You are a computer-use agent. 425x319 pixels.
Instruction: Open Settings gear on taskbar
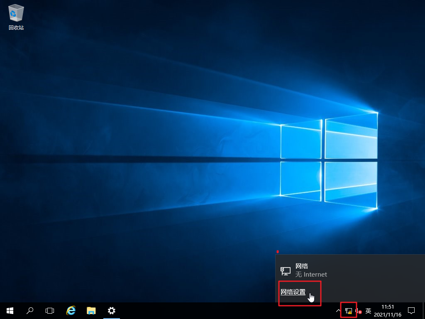click(x=111, y=311)
